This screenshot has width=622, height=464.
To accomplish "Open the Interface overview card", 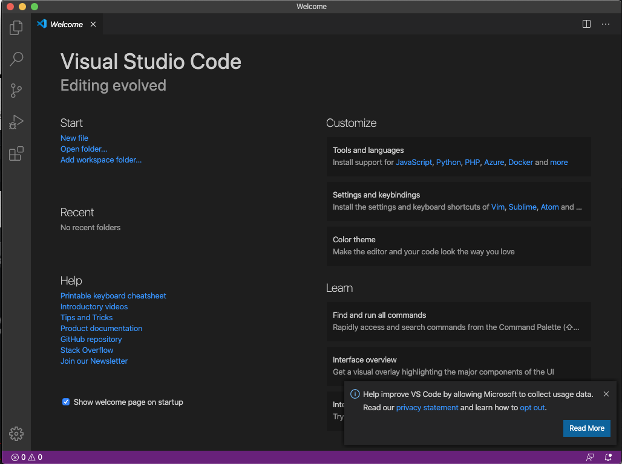I will (x=459, y=366).
